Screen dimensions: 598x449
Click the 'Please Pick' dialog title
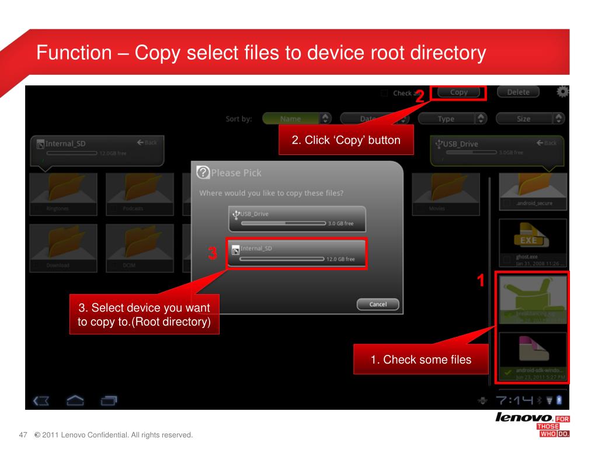point(237,173)
